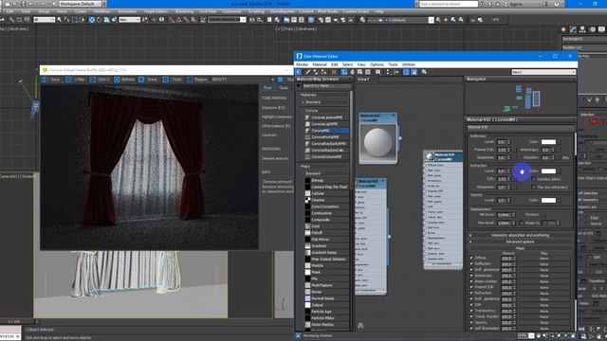Click Material ID Channel icon
The height and width of the screenshot is (341, 607).
pos(378,72)
